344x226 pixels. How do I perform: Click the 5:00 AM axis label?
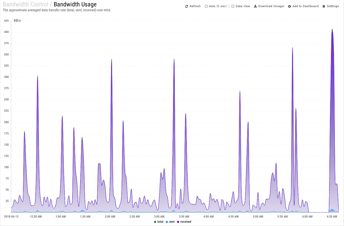(x=258, y=217)
